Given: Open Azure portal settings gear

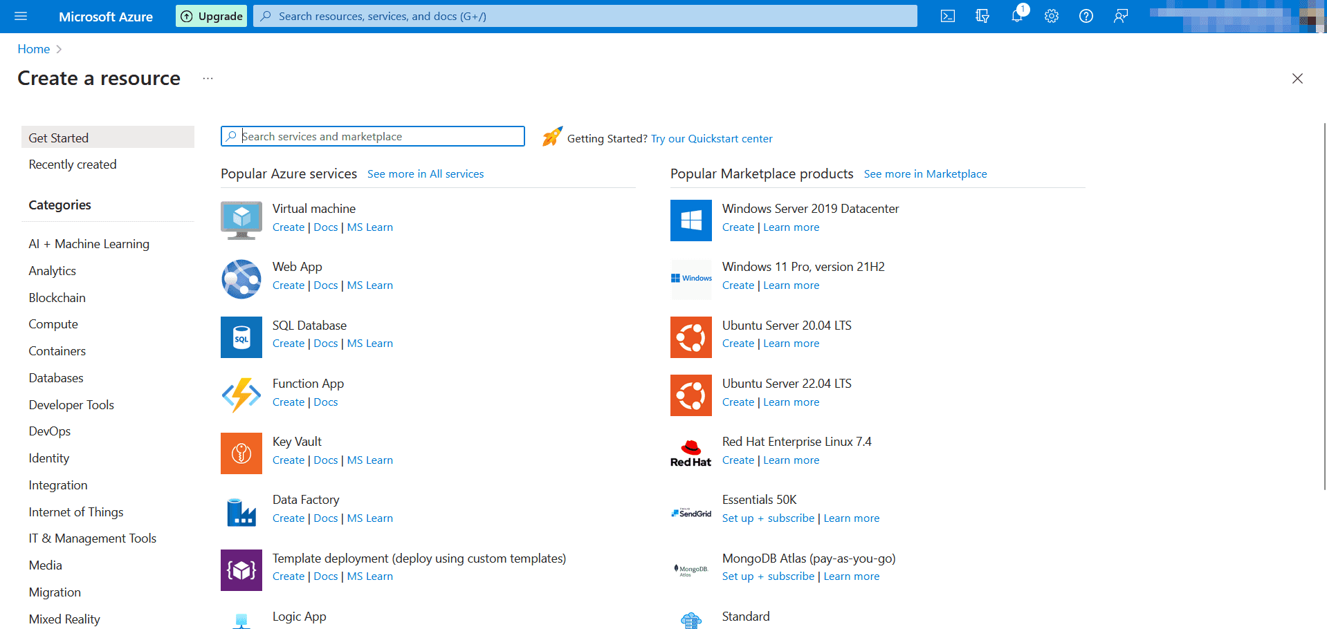Looking at the screenshot, I should click(x=1051, y=15).
